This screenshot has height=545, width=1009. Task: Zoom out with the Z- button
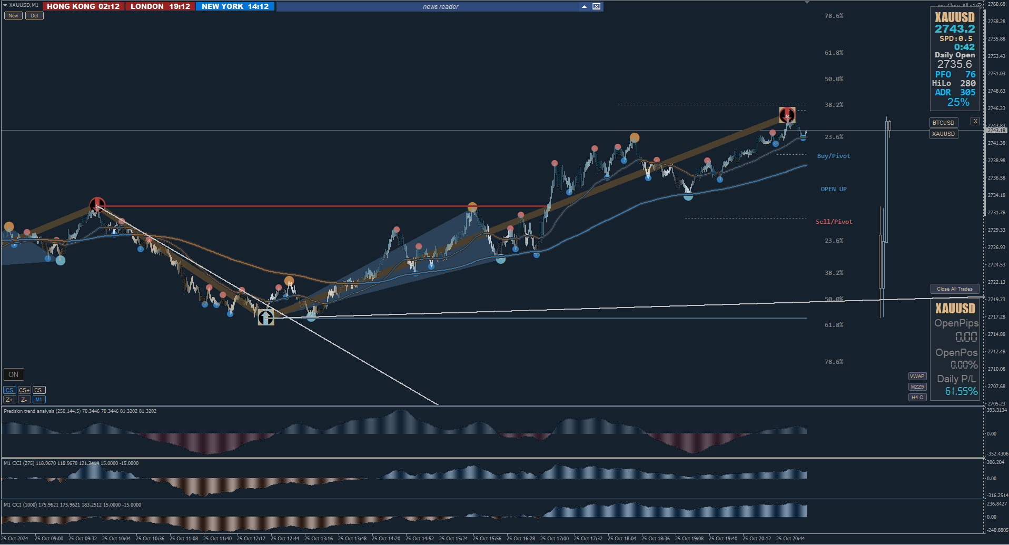click(24, 400)
